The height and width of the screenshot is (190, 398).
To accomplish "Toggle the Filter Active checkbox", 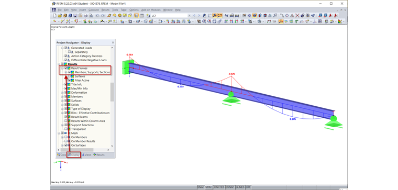I will [x=69, y=80].
